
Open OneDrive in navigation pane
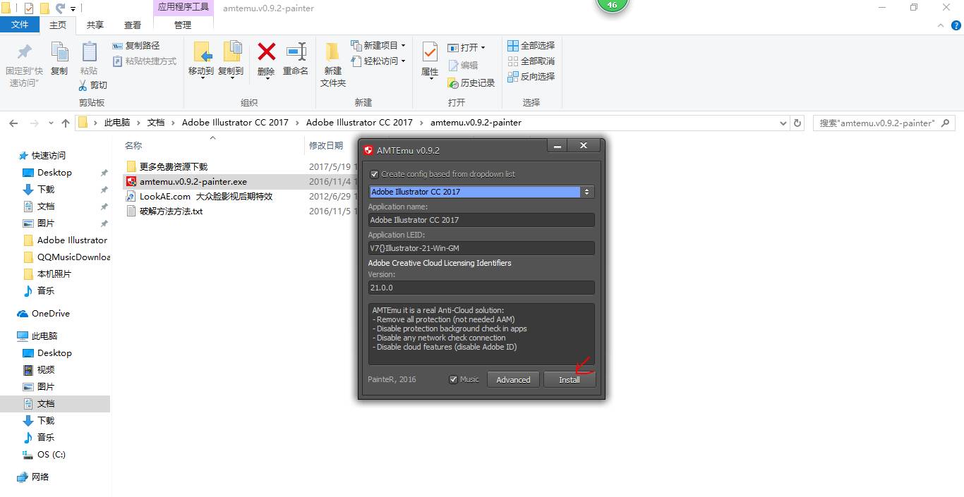point(51,314)
